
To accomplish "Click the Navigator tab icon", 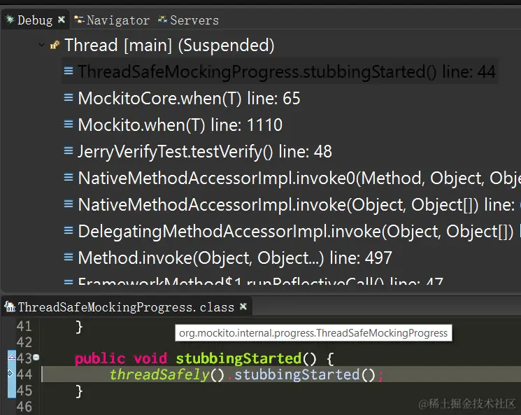I will click(79, 20).
